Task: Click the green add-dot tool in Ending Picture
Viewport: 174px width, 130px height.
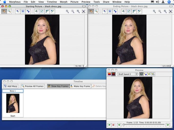Action: (124, 11)
